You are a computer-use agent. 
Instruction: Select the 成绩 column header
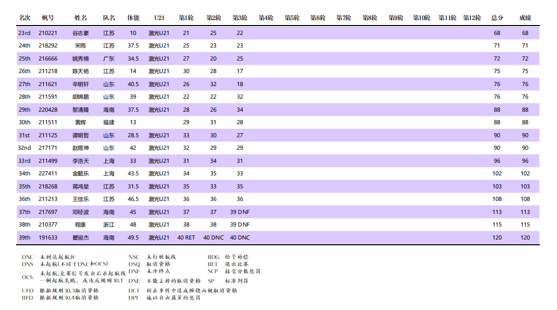point(525,18)
